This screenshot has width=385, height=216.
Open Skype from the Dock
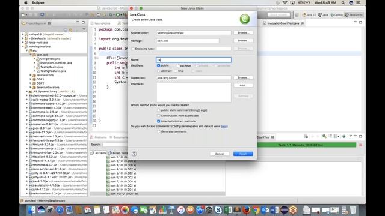point(218,210)
